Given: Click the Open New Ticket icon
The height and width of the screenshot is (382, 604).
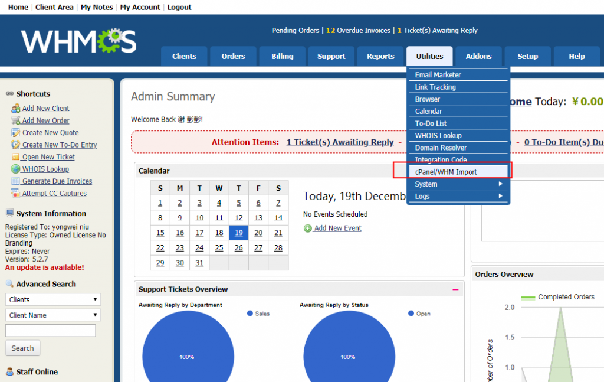Looking at the screenshot, I should point(15,157).
